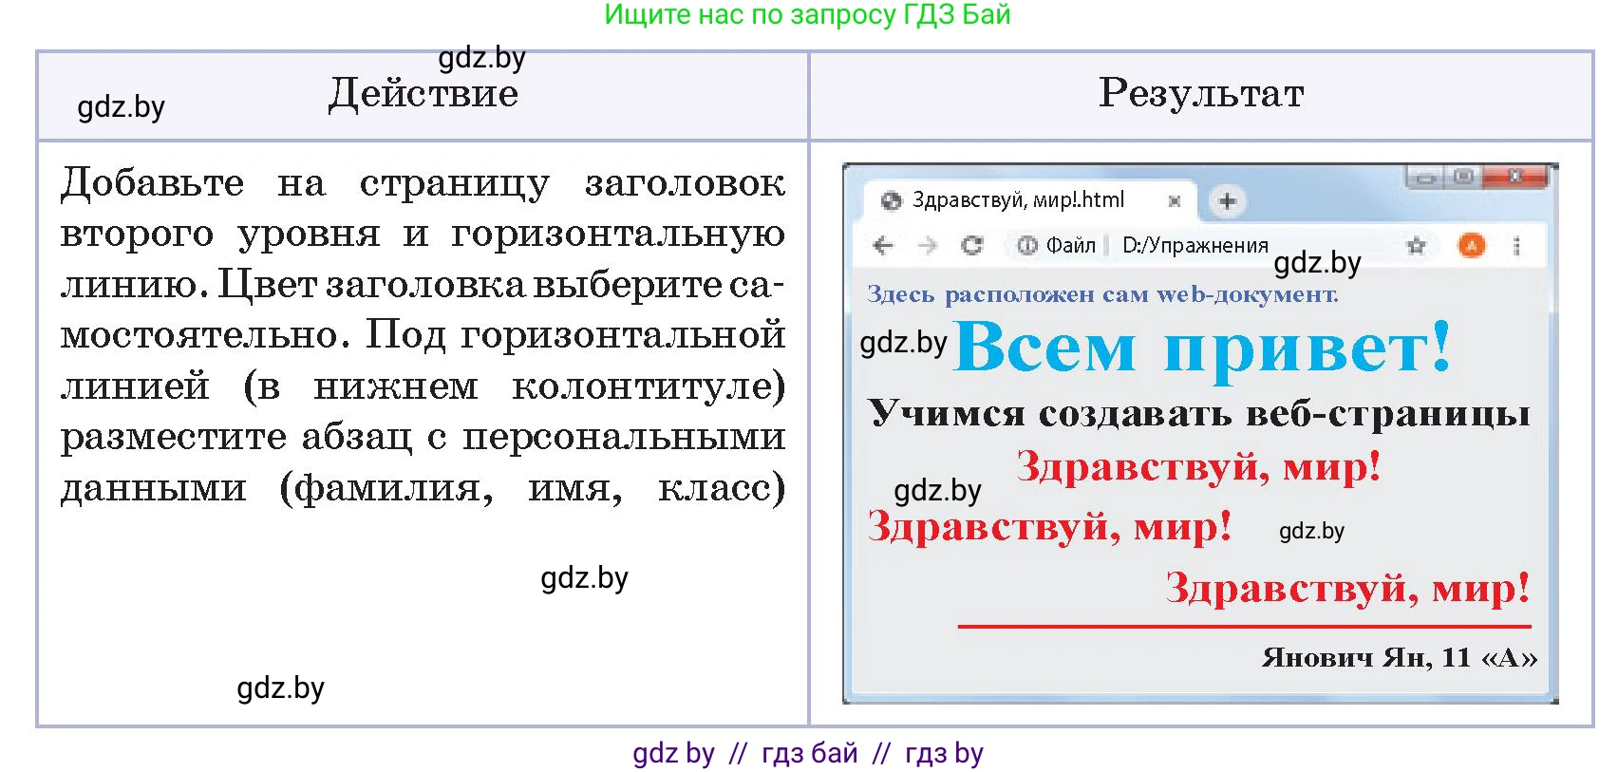Image resolution: width=1618 pixels, height=772 pixels.
Task: Click the browser forward arrow
Action: click(928, 246)
